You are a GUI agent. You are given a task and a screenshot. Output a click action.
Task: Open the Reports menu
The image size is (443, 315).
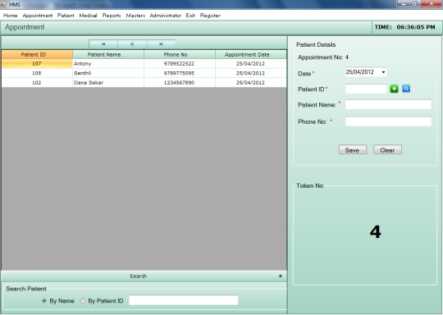click(112, 16)
